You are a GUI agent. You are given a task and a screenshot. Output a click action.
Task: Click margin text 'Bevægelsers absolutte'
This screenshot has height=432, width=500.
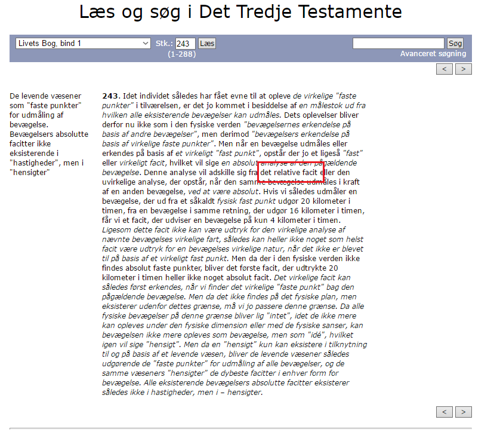pyautogui.click(x=49, y=134)
